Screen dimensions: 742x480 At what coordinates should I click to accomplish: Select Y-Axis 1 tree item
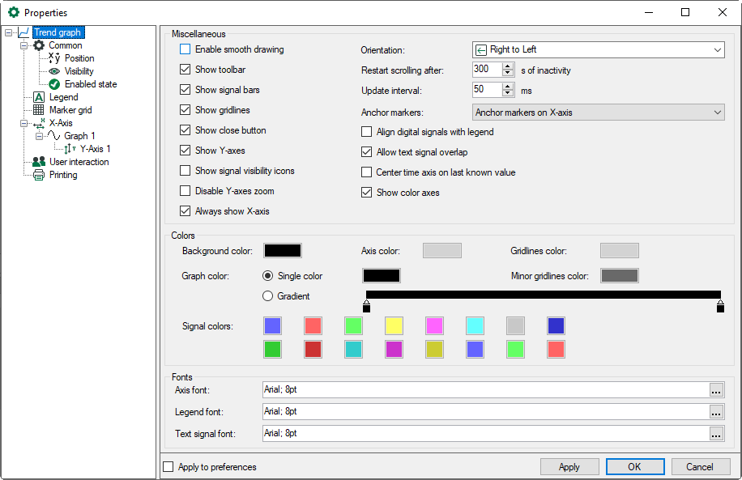[95, 149]
